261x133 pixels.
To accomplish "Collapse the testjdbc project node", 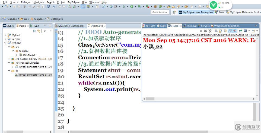I will click(x=5, y=43).
